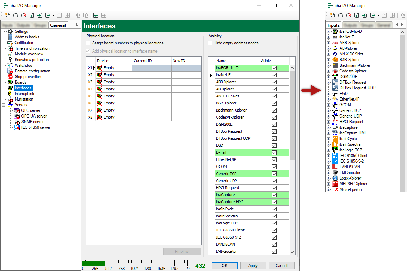This screenshot has height=271, width=407.
Task: Expand ibaFOB-4io-D node in right window
Action: coord(329,31)
